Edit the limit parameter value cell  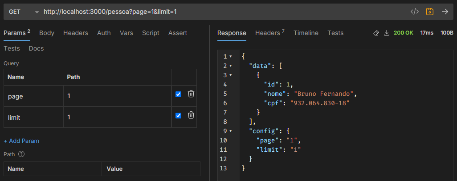117,118
